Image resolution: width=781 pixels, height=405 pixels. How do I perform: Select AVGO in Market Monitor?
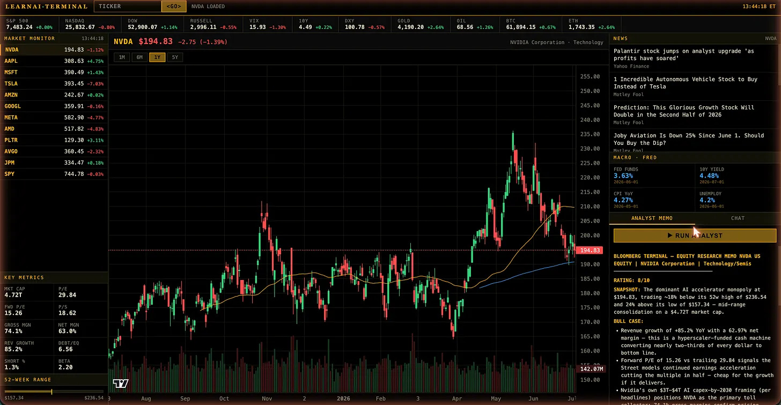(54, 151)
